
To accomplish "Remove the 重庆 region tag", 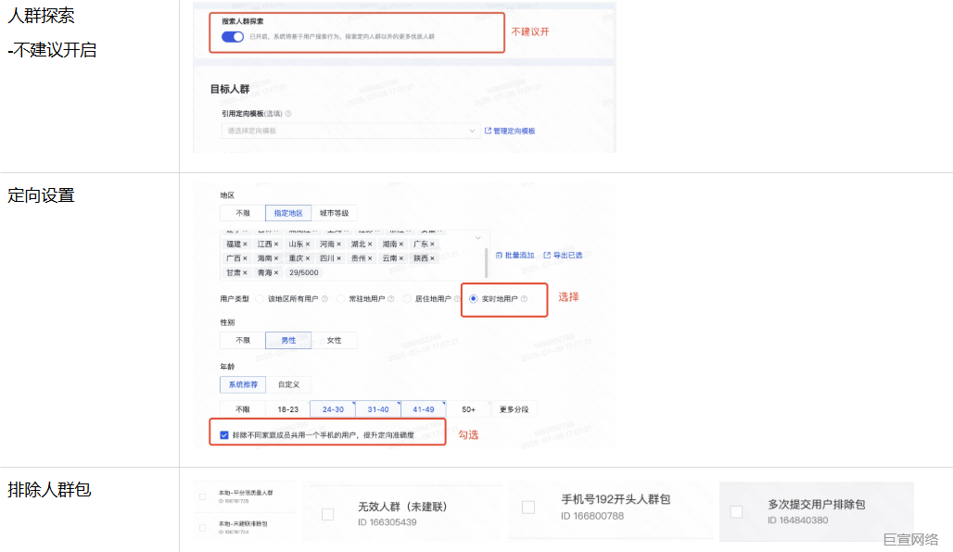I will pyautogui.click(x=308, y=258).
